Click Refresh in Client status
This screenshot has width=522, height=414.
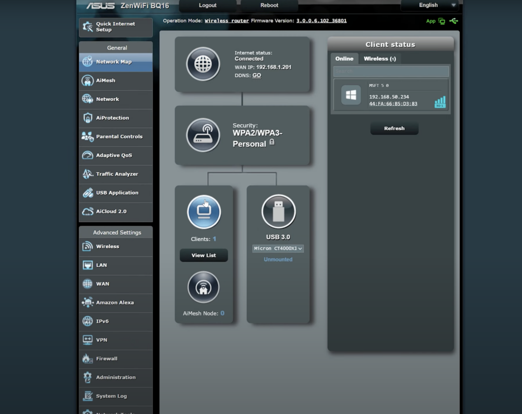click(x=395, y=128)
